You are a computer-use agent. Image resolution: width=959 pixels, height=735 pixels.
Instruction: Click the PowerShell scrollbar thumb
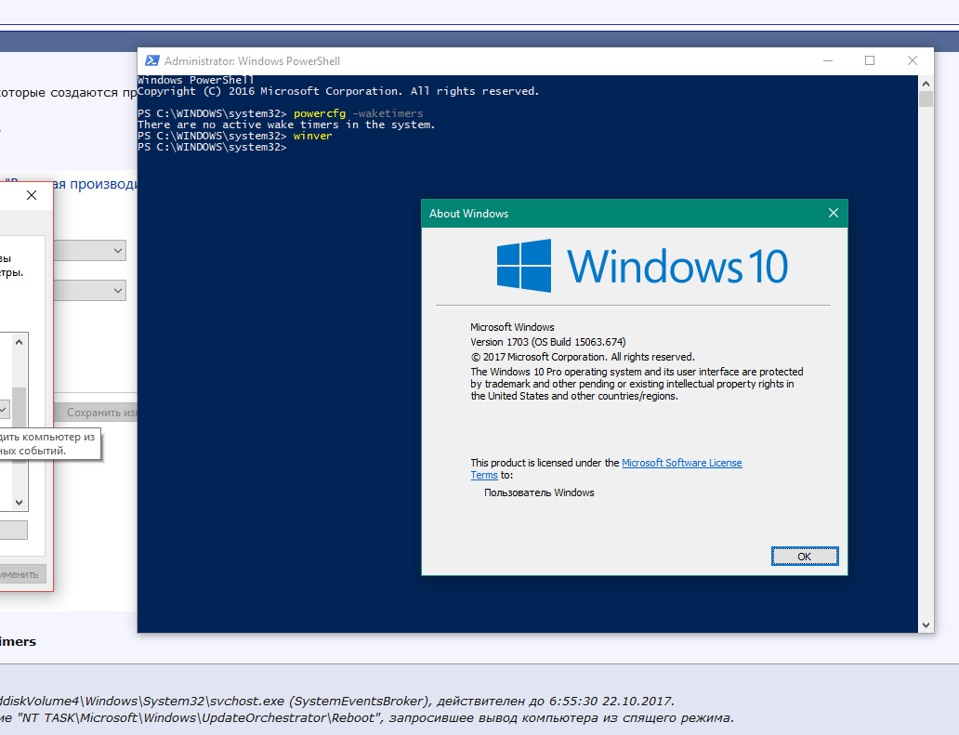click(926, 99)
